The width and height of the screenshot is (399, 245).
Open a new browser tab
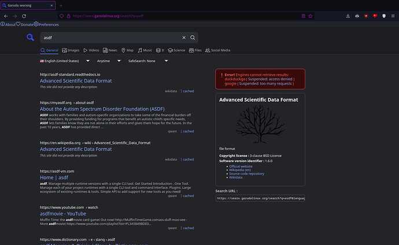pos(61,5)
